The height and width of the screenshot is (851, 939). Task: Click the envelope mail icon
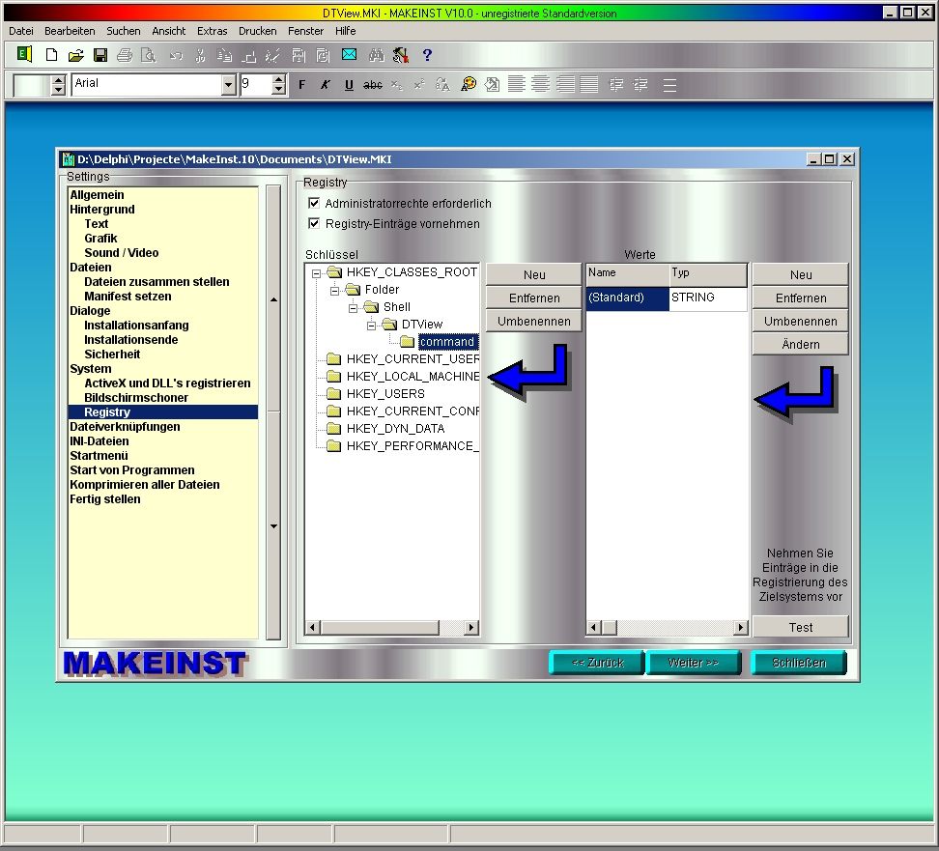click(x=349, y=55)
